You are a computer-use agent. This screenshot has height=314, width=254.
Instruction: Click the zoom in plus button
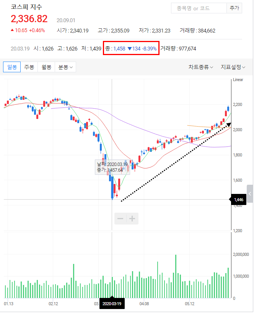[132, 218]
